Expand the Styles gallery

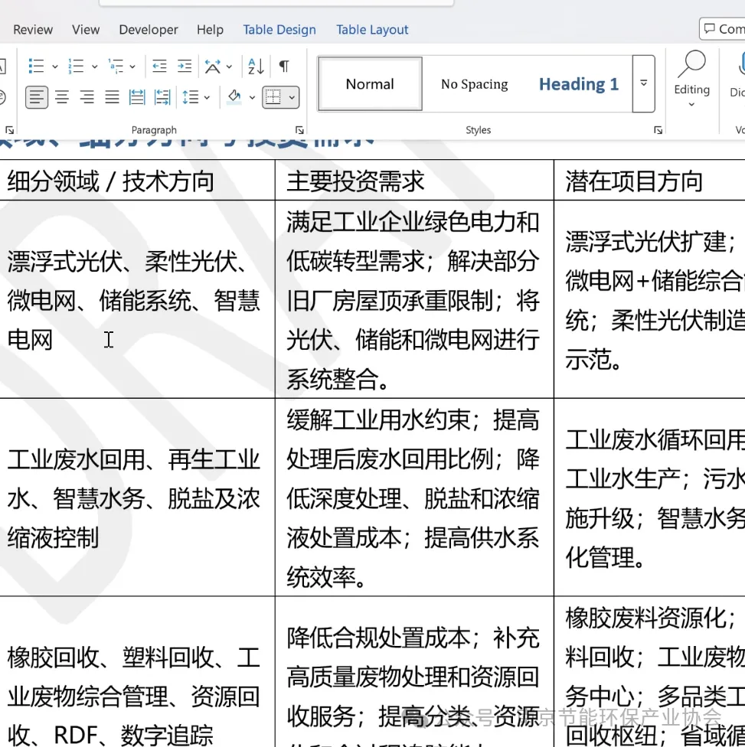tap(643, 83)
